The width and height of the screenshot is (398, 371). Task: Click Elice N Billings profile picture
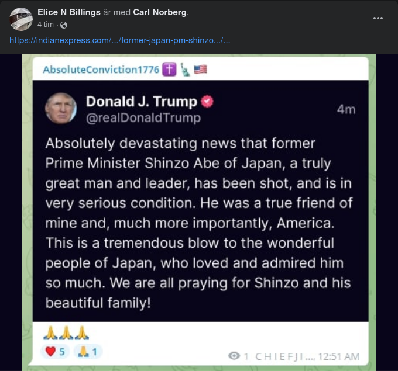click(x=21, y=19)
